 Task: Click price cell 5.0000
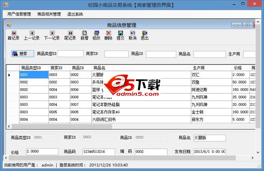pyautogui.click(x=240, y=120)
